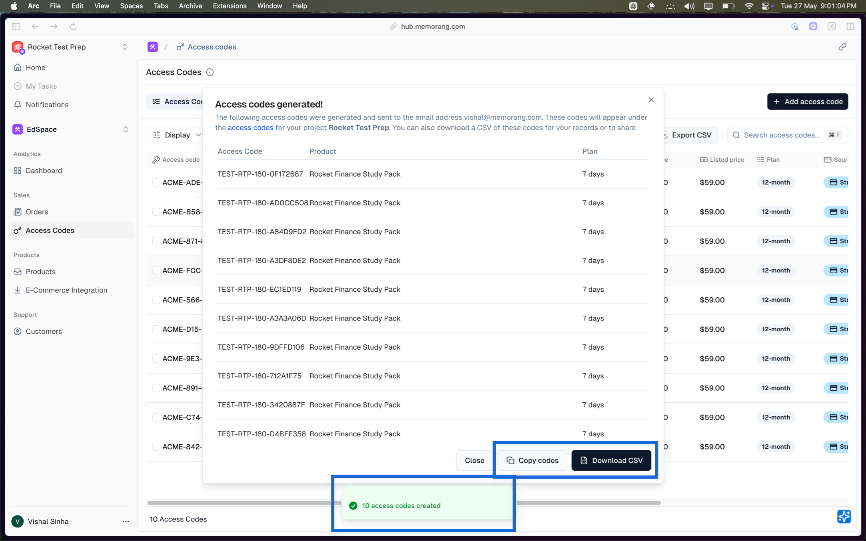
Task: Open the Display options dropdown
Action: [177, 135]
